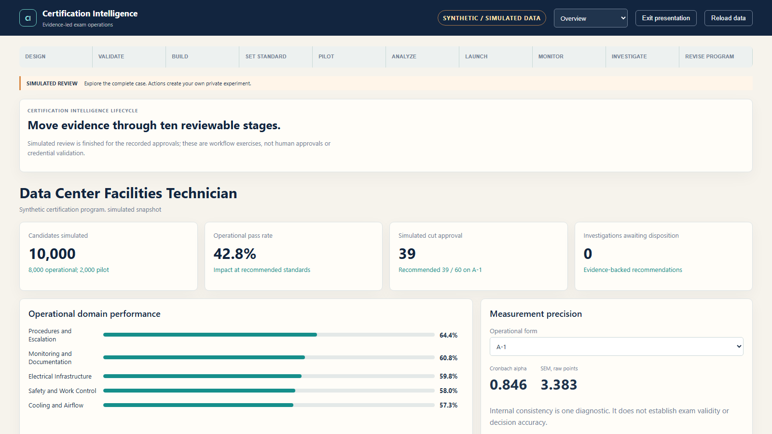Image resolution: width=772 pixels, height=434 pixels.
Task: Click the Cooling and Airflow progress bar
Action: click(x=269, y=405)
